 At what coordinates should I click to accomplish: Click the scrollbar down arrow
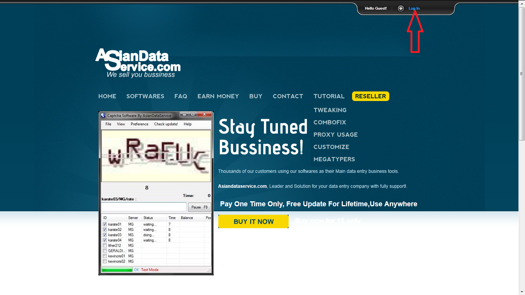[x=522, y=292]
